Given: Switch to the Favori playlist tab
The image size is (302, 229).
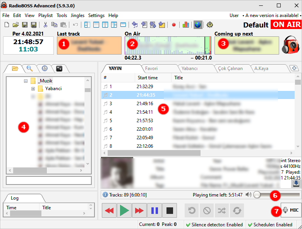Looking at the screenshot, I should click(x=151, y=68).
